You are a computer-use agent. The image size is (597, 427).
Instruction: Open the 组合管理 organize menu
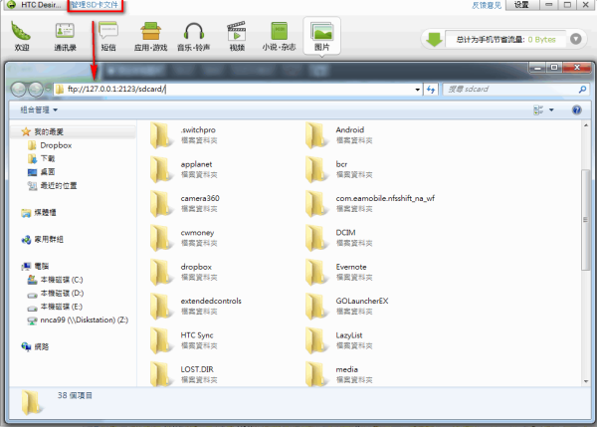pos(39,110)
